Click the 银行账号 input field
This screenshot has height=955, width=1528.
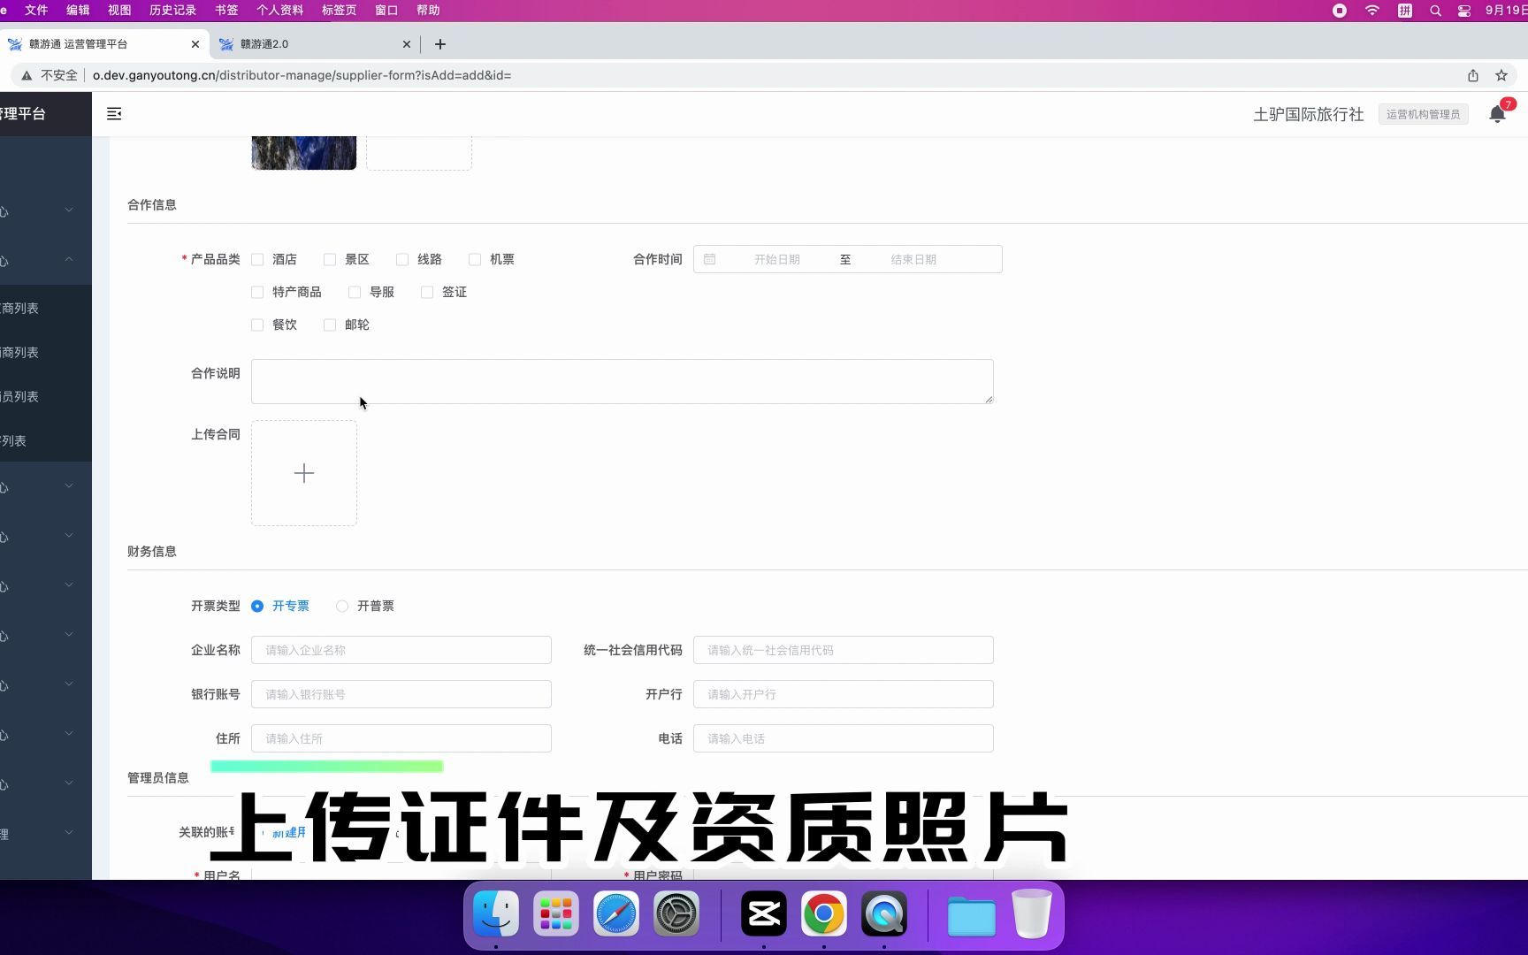(x=401, y=694)
